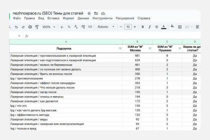Open the Roboto font dropdown

[x=106, y=27]
